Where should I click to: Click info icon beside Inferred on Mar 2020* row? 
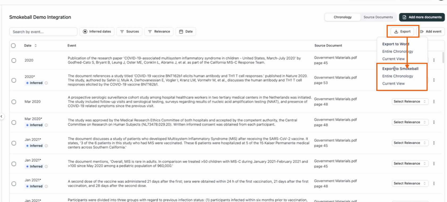click(46, 125)
